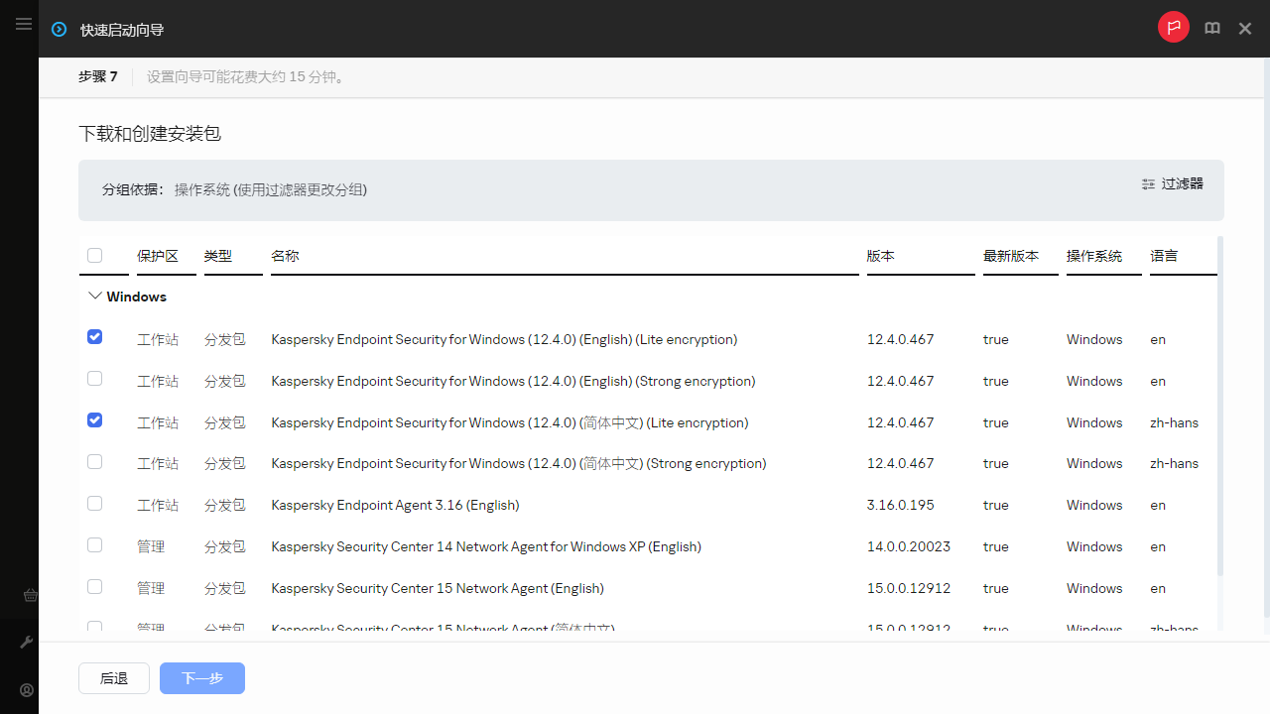Go back with the 后退 button

point(114,678)
